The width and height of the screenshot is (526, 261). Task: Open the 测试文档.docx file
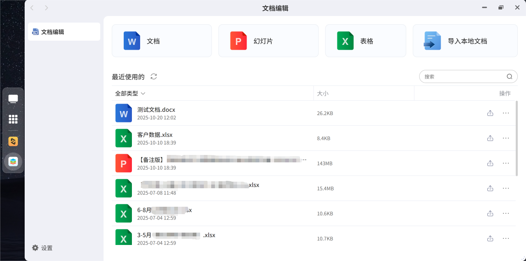[x=156, y=110]
